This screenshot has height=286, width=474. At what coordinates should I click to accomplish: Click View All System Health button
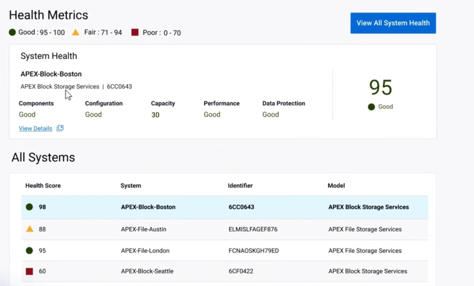tap(393, 23)
